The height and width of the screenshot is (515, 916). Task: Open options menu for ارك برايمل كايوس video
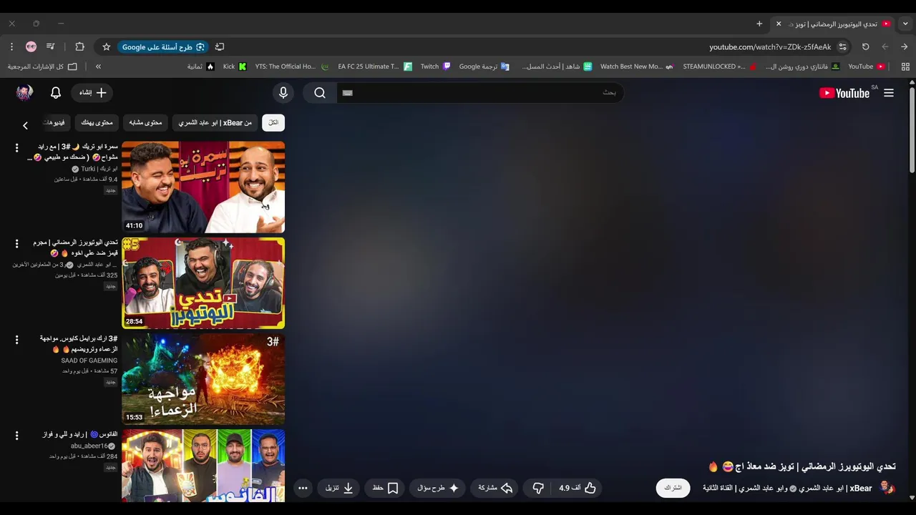pyautogui.click(x=16, y=340)
